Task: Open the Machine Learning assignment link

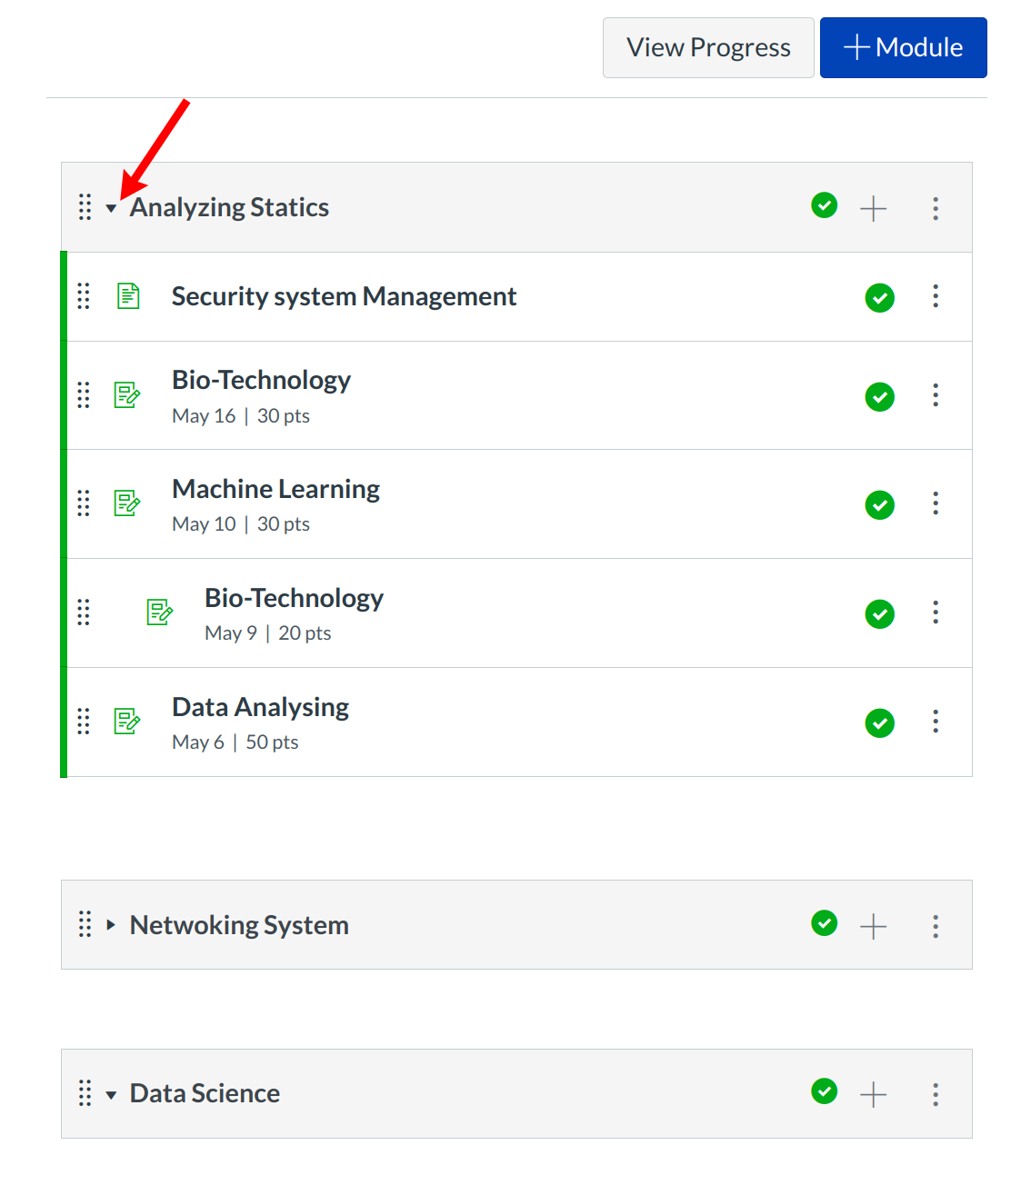Action: tap(275, 489)
